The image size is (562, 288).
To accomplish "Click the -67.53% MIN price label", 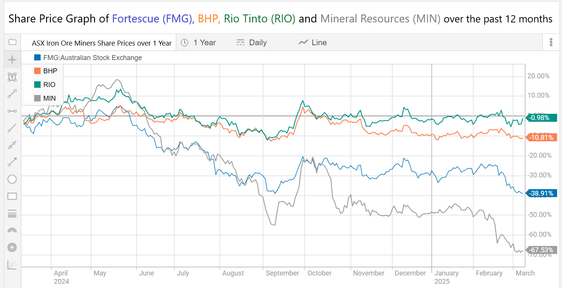I will pyautogui.click(x=542, y=250).
